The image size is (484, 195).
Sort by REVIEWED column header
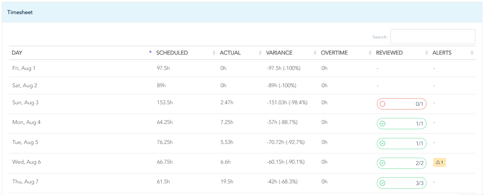pyautogui.click(x=389, y=53)
